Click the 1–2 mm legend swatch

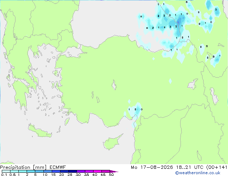pyautogui.click(x=23, y=171)
